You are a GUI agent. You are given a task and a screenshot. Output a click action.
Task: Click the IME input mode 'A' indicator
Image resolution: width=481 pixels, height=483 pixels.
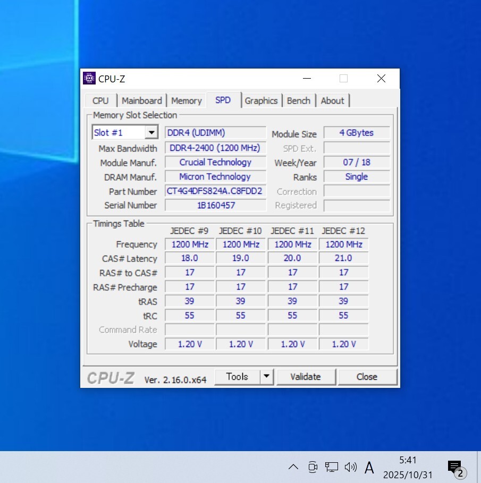coord(369,468)
